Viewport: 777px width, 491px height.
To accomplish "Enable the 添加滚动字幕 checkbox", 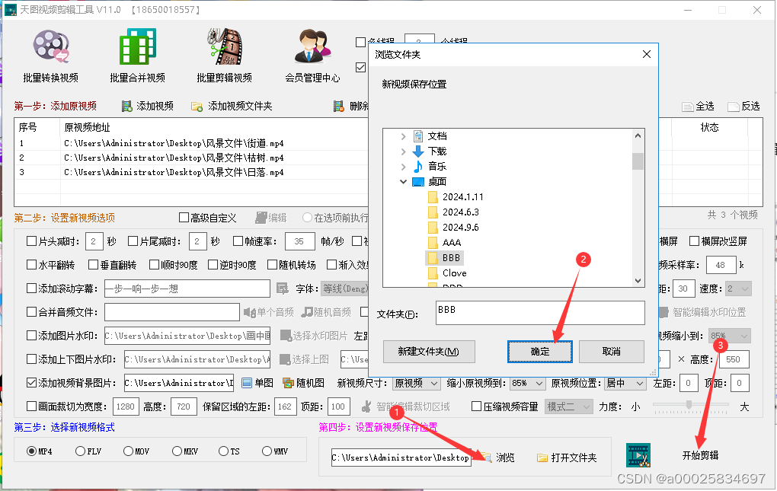I will (32, 288).
